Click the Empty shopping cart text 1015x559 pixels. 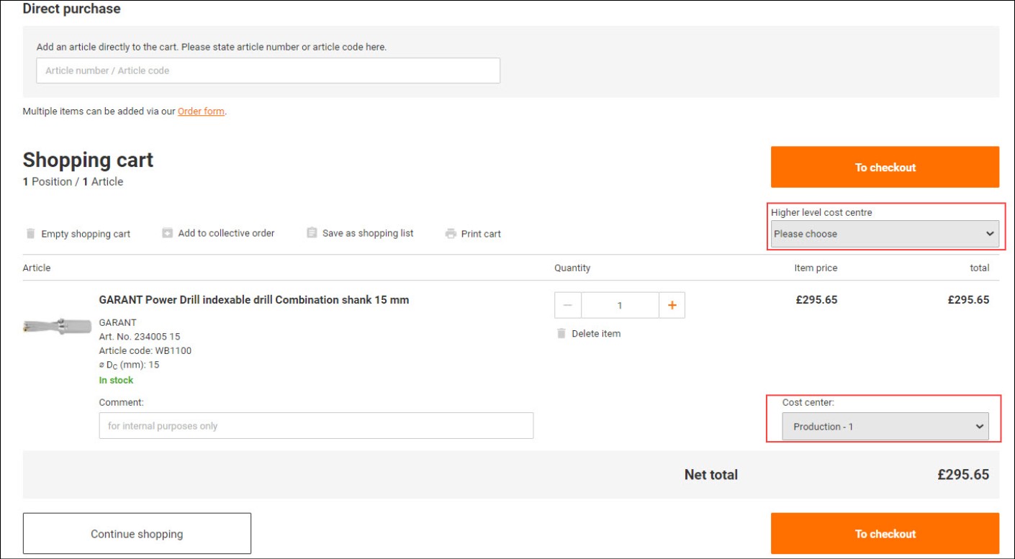coord(86,234)
